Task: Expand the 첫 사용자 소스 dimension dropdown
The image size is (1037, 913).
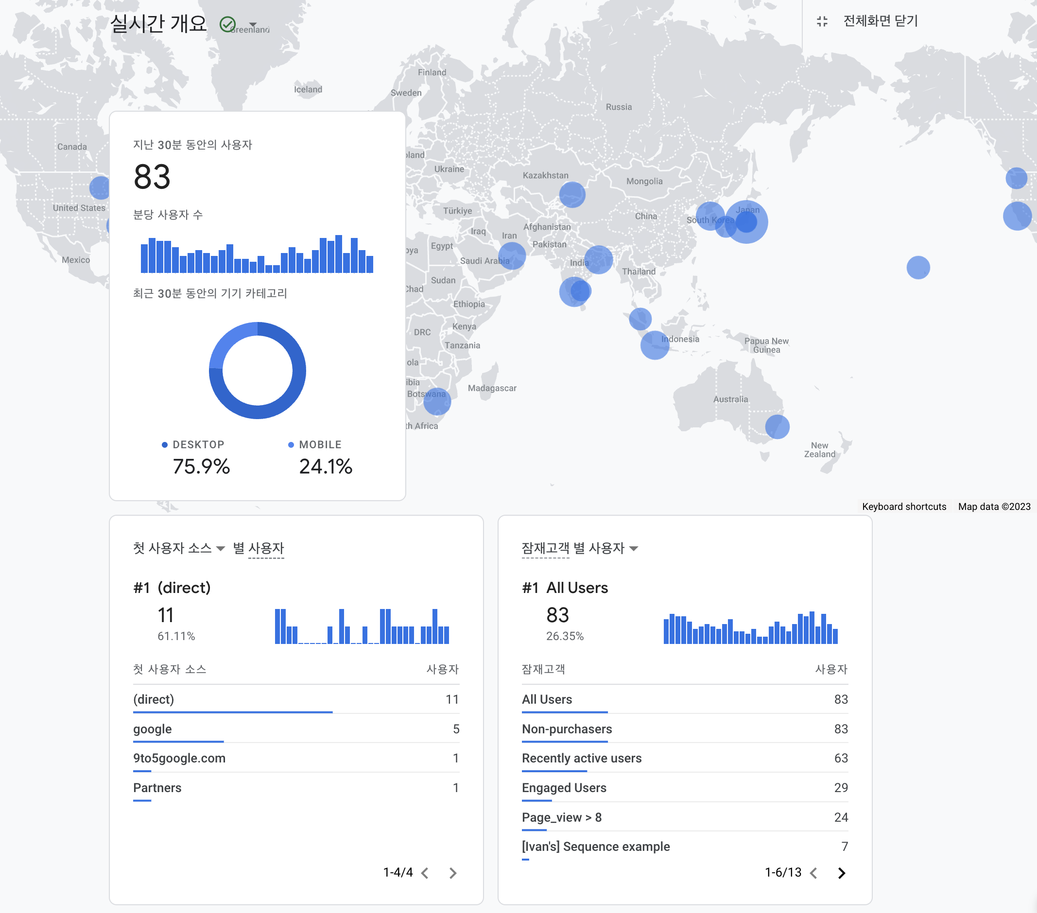Action: pyautogui.click(x=220, y=548)
